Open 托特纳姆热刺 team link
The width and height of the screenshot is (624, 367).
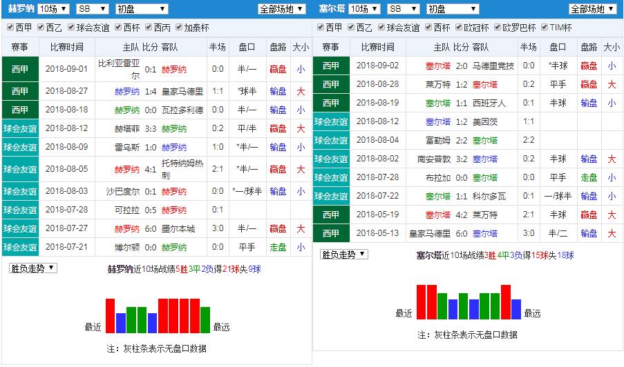pyautogui.click(x=182, y=169)
